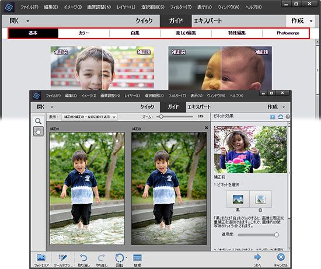Expand the Create (作成) dropdown in front window
The image size is (321, 269).
tap(284, 107)
